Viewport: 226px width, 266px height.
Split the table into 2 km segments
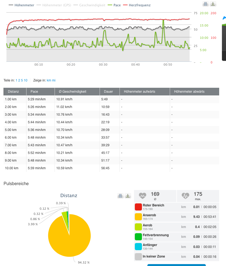click(19, 80)
